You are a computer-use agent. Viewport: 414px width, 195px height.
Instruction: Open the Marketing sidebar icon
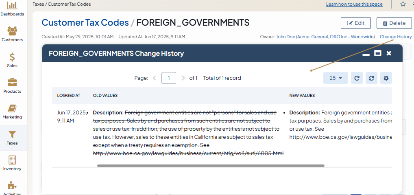[12, 111]
